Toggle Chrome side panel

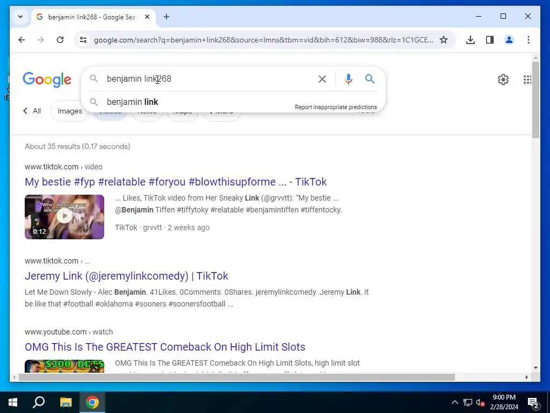490,40
